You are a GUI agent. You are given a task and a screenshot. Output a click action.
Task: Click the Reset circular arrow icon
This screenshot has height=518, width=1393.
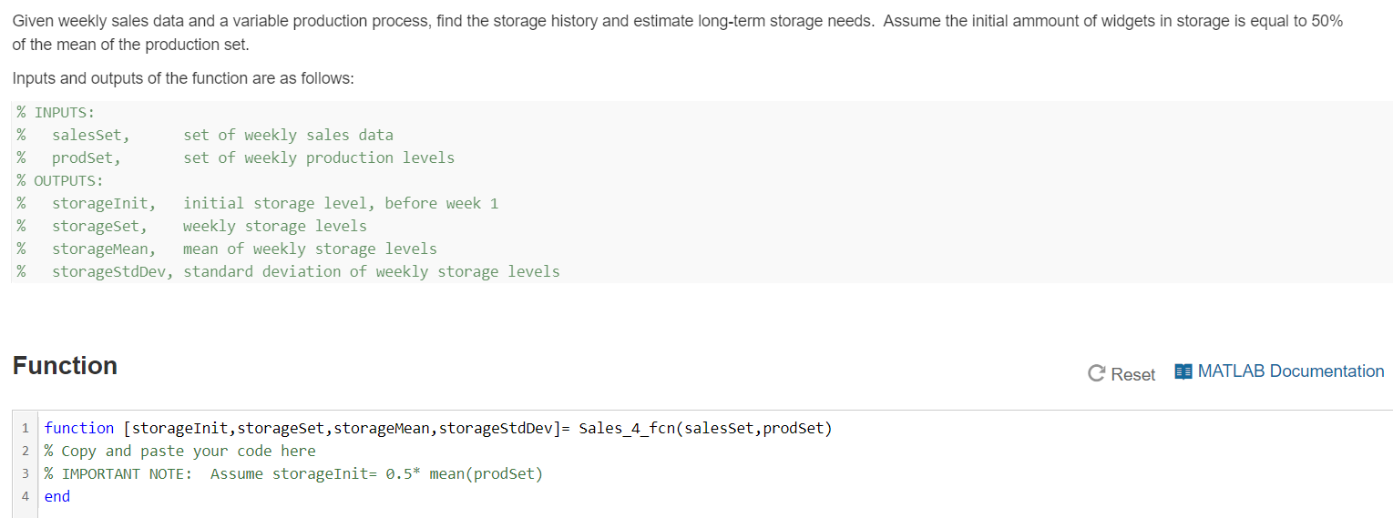[x=1096, y=374]
